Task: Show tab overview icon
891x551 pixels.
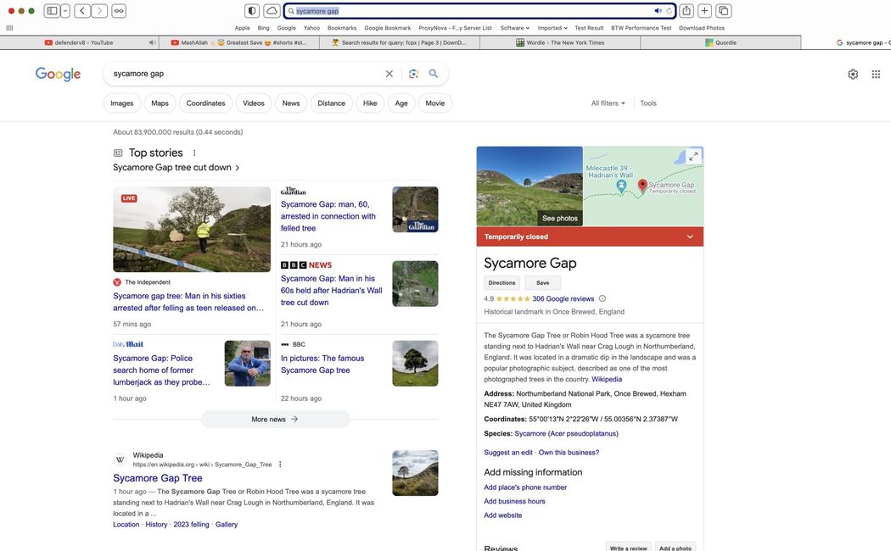Action: [x=723, y=11]
